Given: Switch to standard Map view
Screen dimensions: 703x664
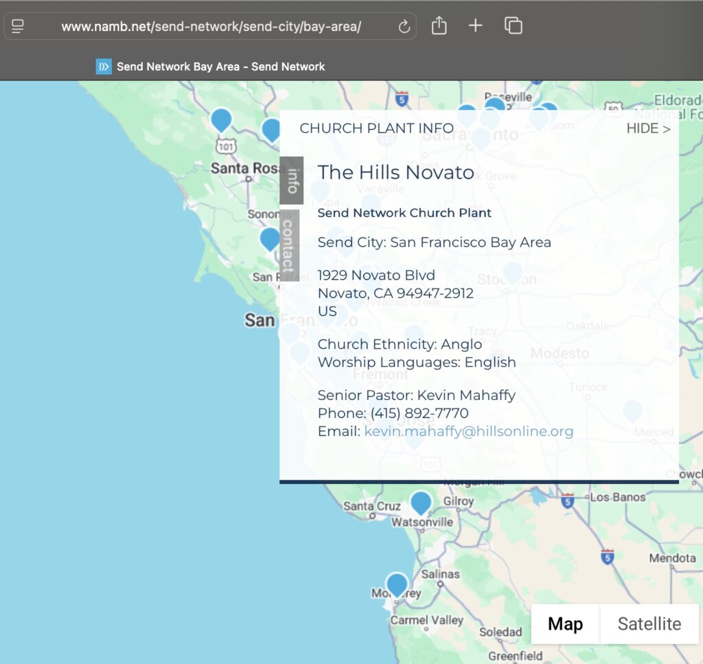Looking at the screenshot, I should (x=566, y=623).
